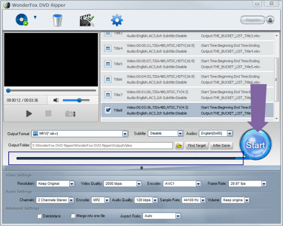Click the 00:00:12 / 00:03:36 time display
This screenshot has width=283, height=226.
click(x=22, y=100)
